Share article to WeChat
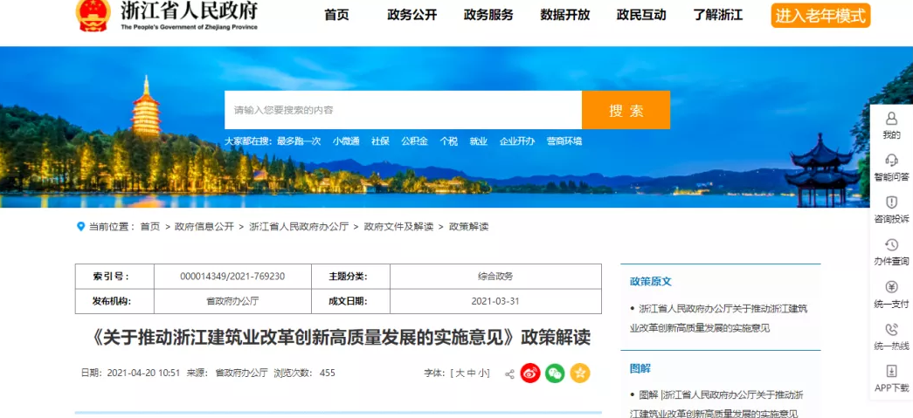This screenshot has width=913, height=418. coord(555,373)
